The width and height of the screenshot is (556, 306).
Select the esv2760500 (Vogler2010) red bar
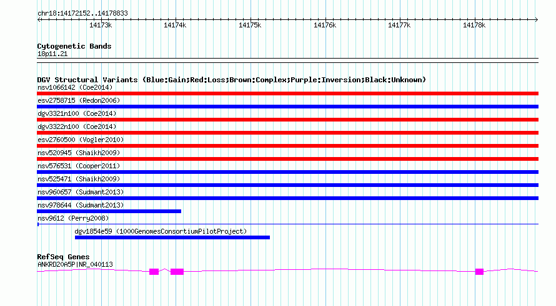pos(287,146)
